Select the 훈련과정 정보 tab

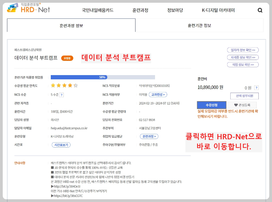tap(71, 25)
